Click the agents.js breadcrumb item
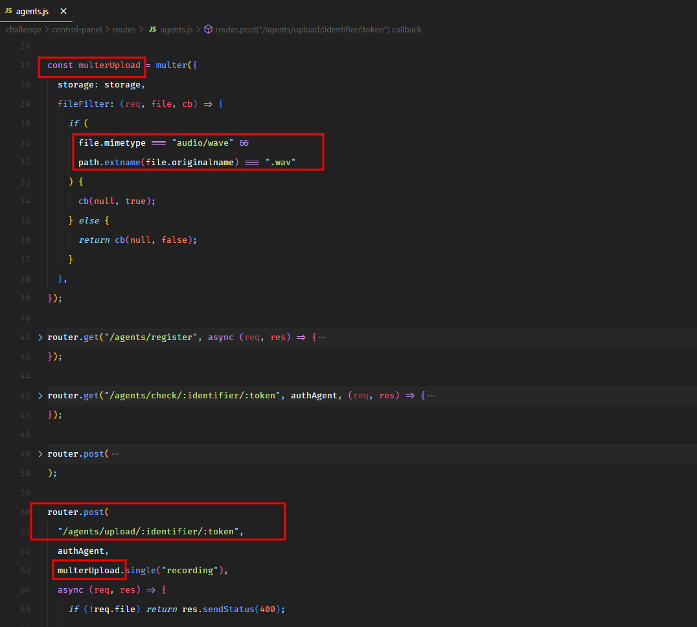The image size is (697, 627). [x=176, y=29]
